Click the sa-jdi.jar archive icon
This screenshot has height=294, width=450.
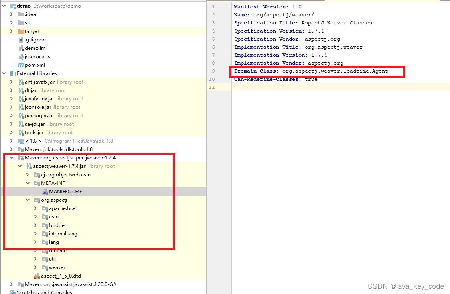pos(21,124)
